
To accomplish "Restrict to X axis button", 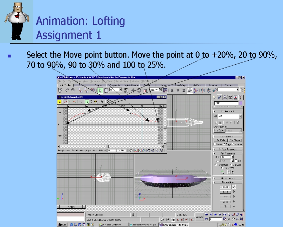I will (x=172, y=90).
